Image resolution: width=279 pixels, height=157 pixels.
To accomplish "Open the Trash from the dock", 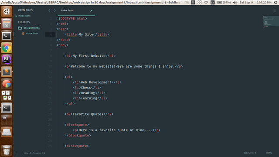I will click(7, 150).
